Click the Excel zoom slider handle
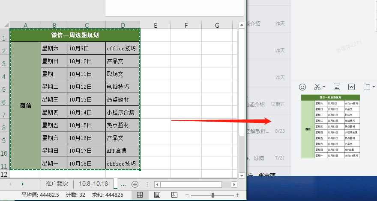Image resolution: width=377 pixels, height=201 pixels. point(212,195)
